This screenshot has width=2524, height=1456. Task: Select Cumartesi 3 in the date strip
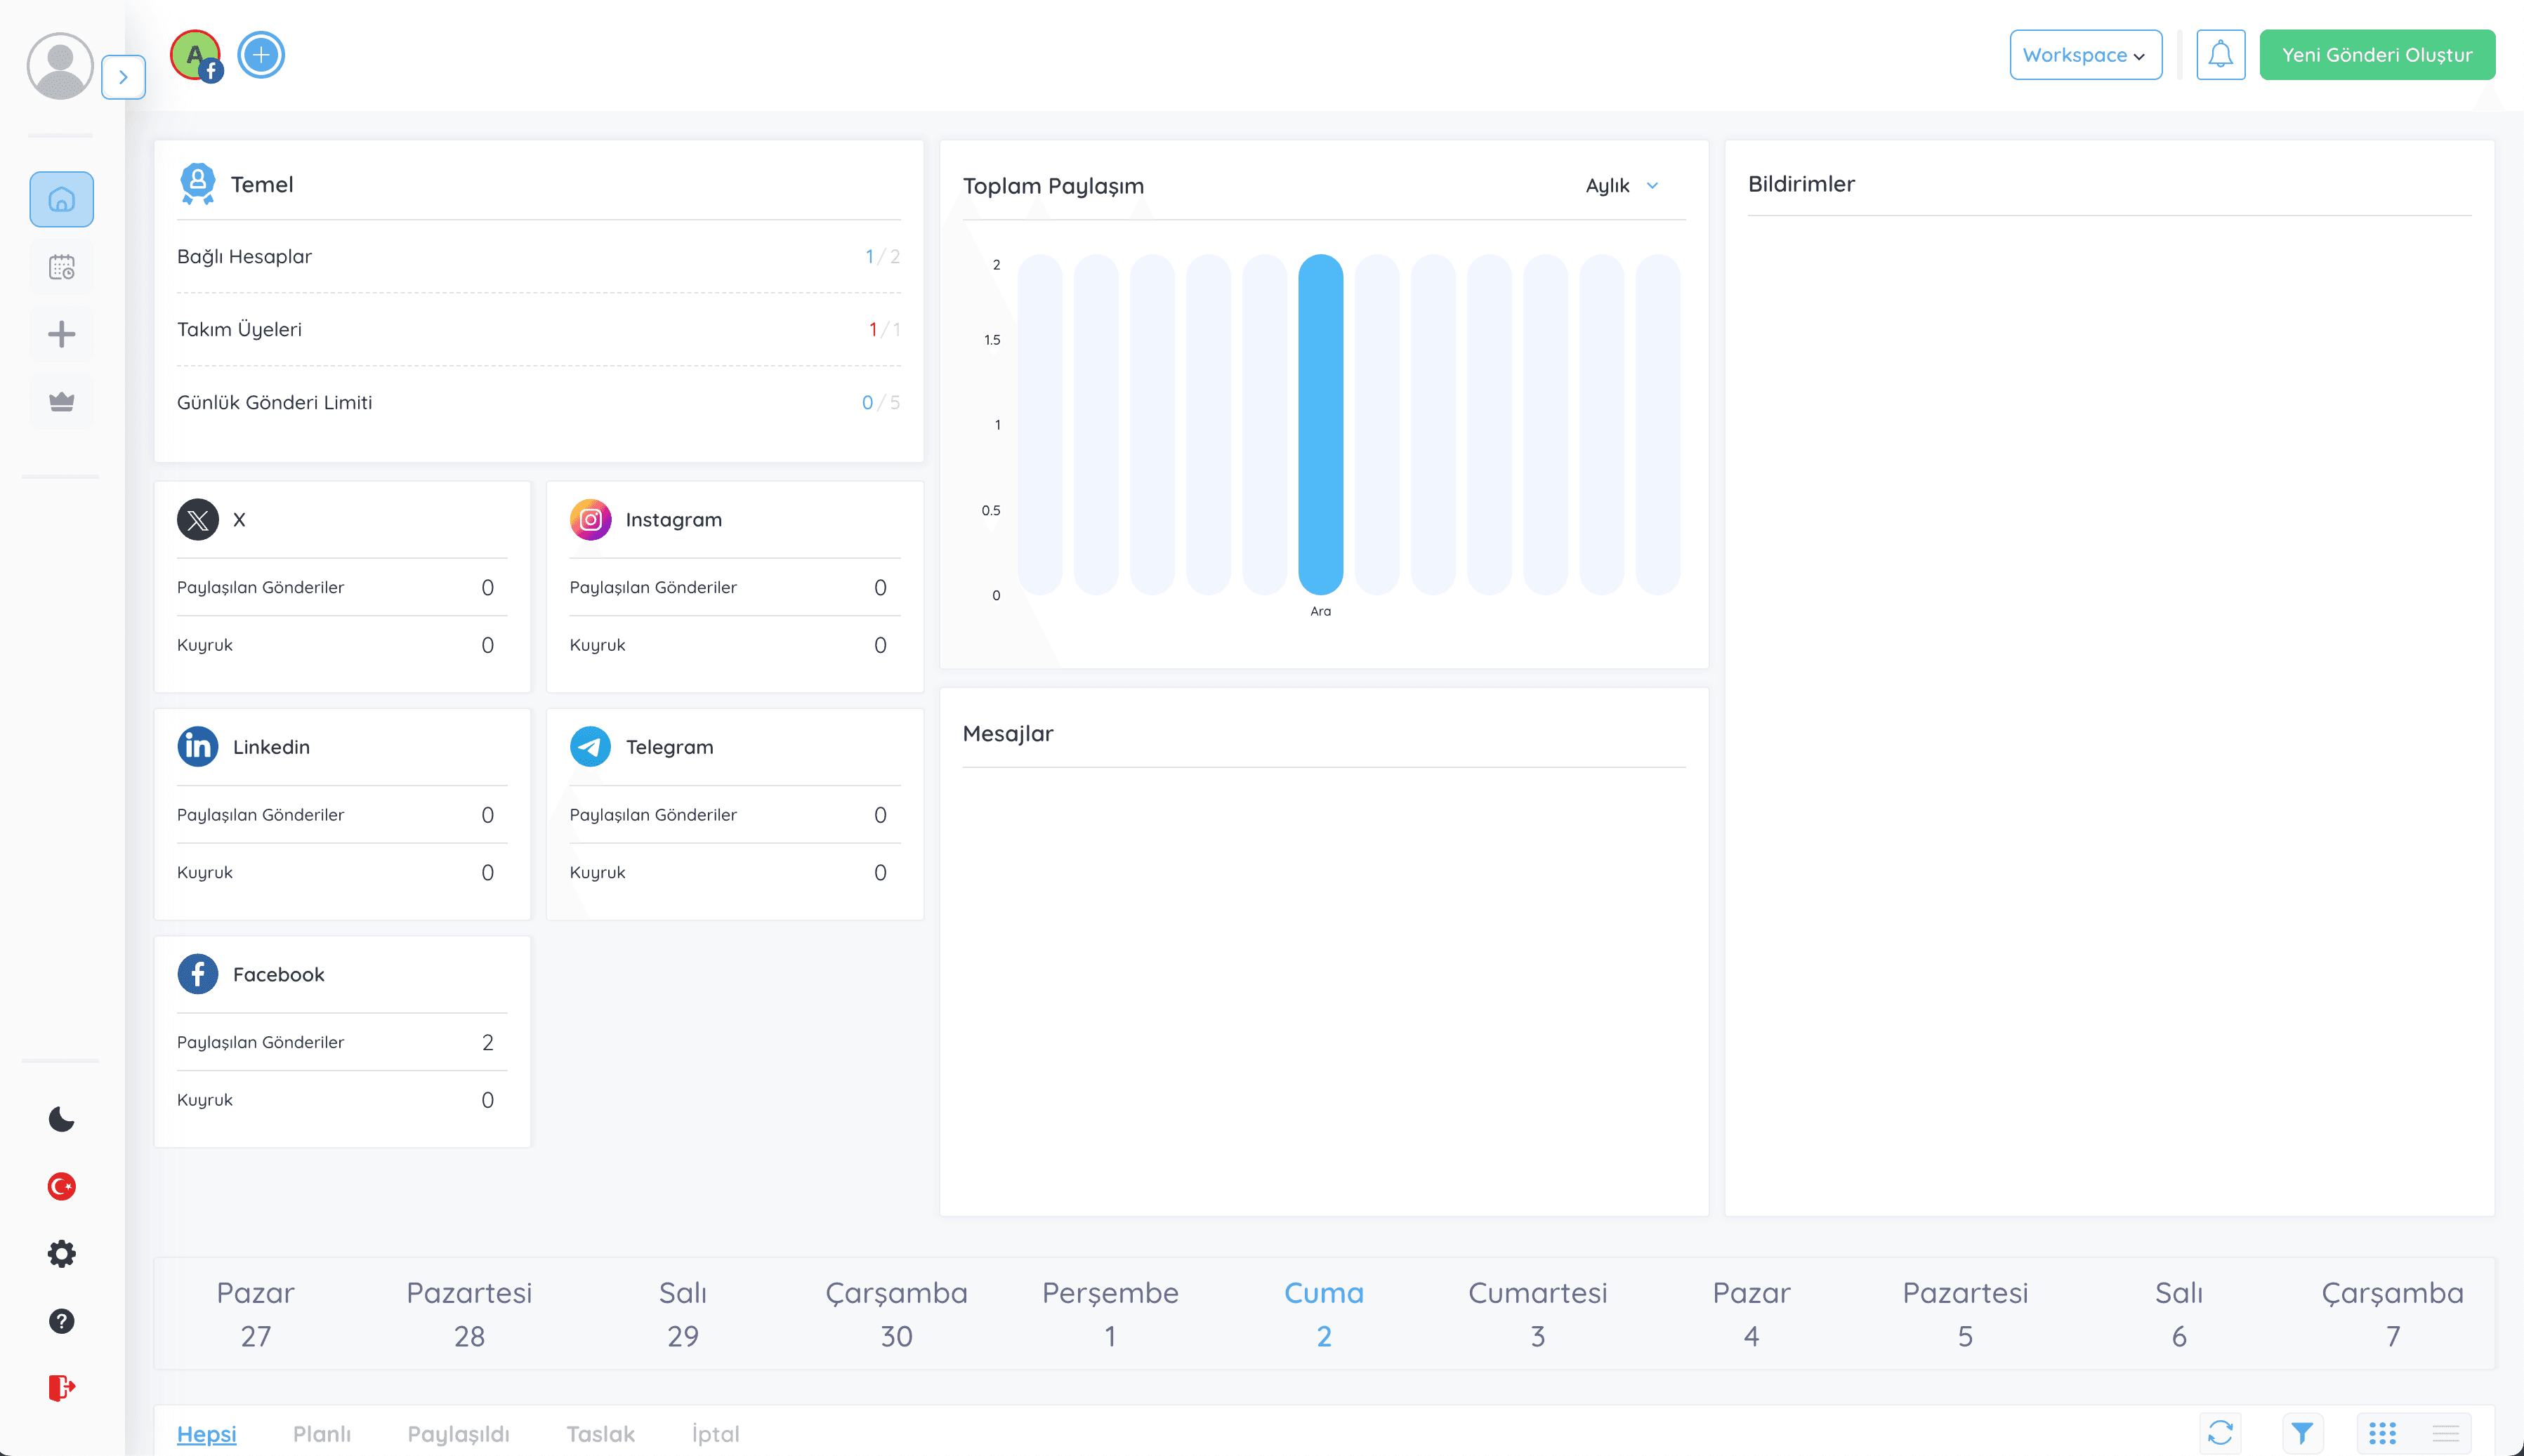coord(1537,1314)
